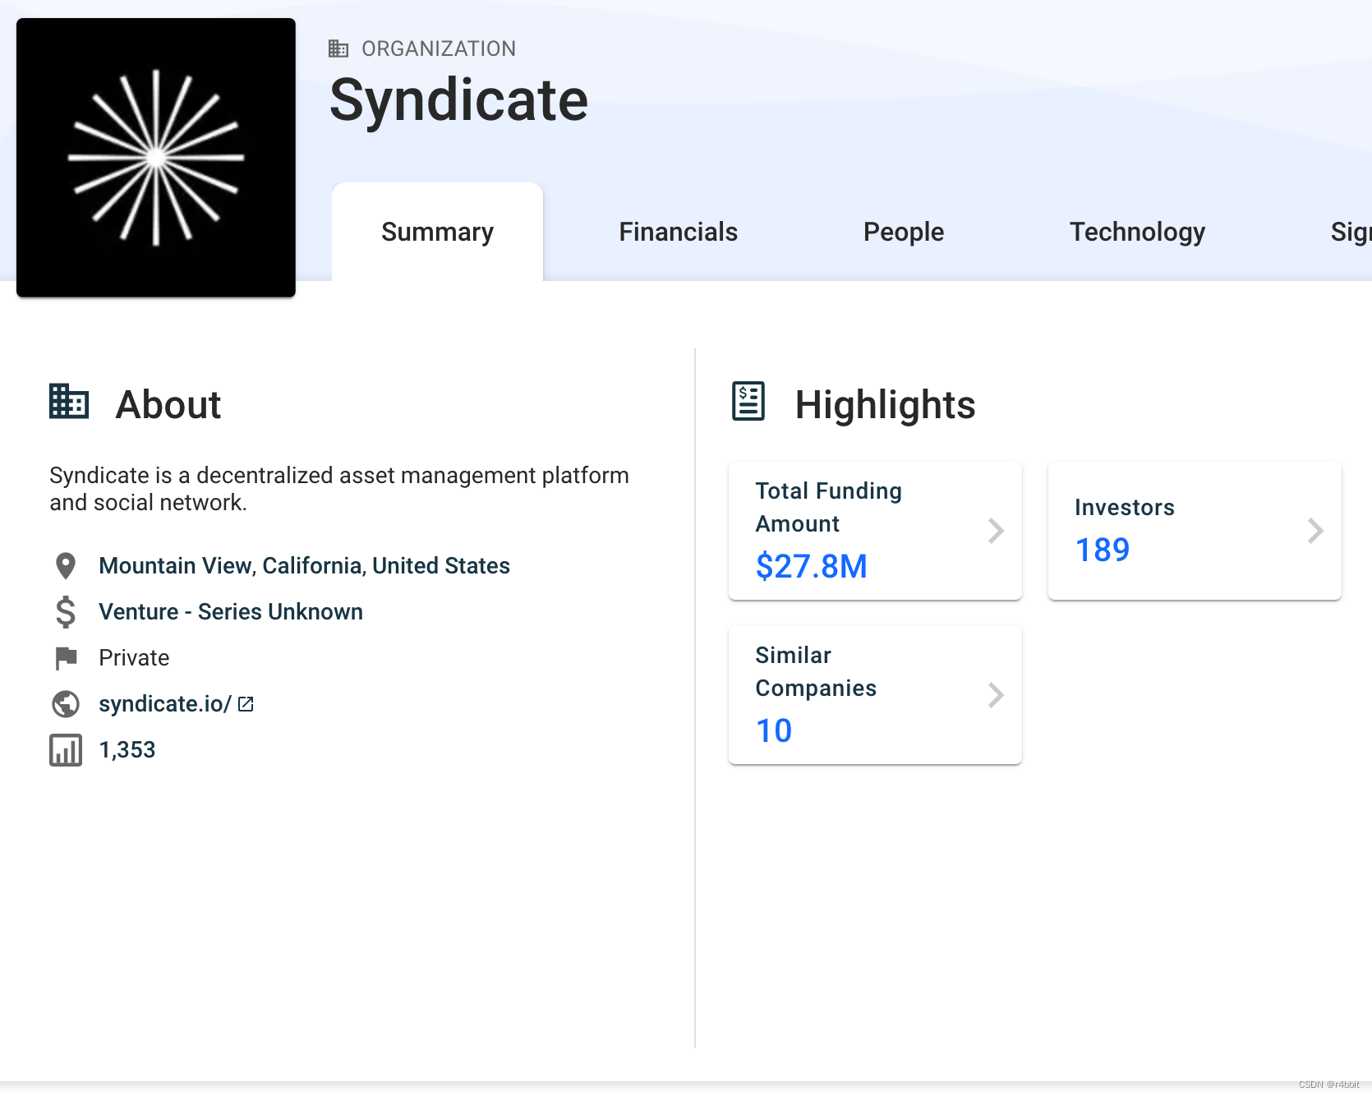Viewport: 1372px width, 1096px height.
Task: Click the Syndicate organization title
Action: (x=458, y=100)
